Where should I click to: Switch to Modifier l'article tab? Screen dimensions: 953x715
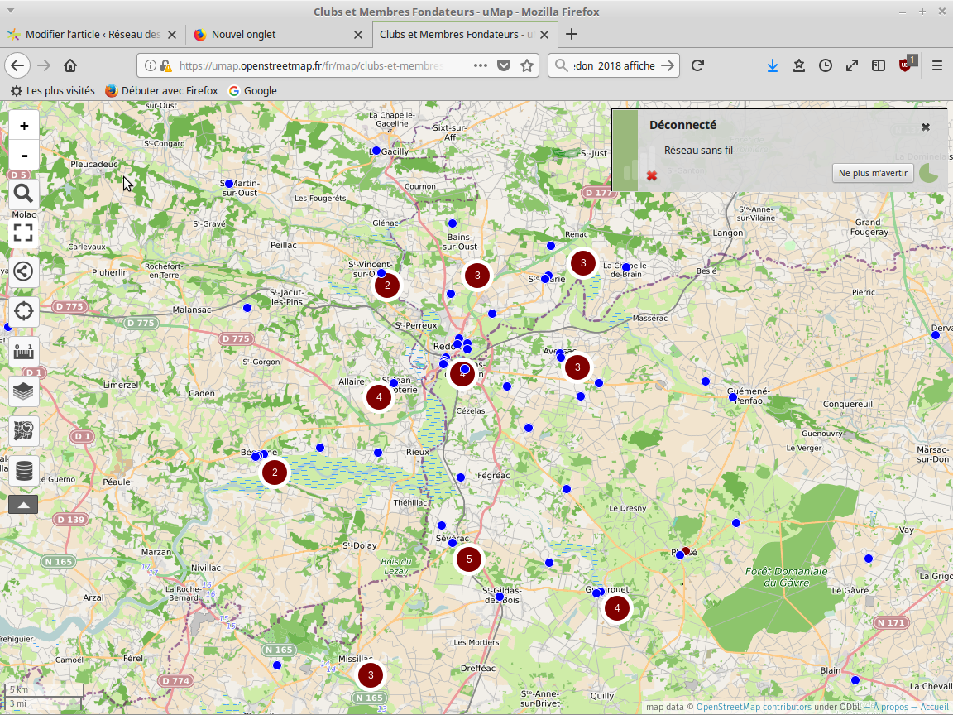click(x=91, y=35)
